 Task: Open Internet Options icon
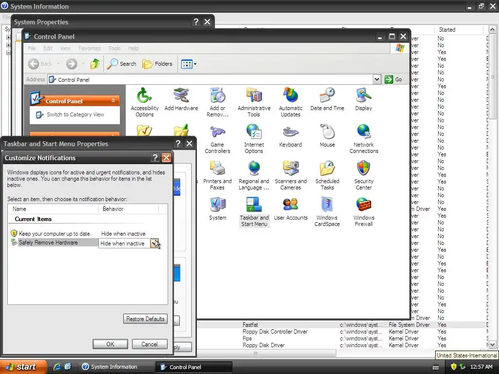(x=254, y=139)
